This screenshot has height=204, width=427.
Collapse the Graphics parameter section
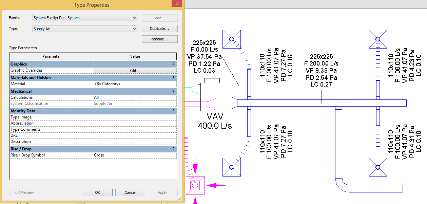pos(173,64)
